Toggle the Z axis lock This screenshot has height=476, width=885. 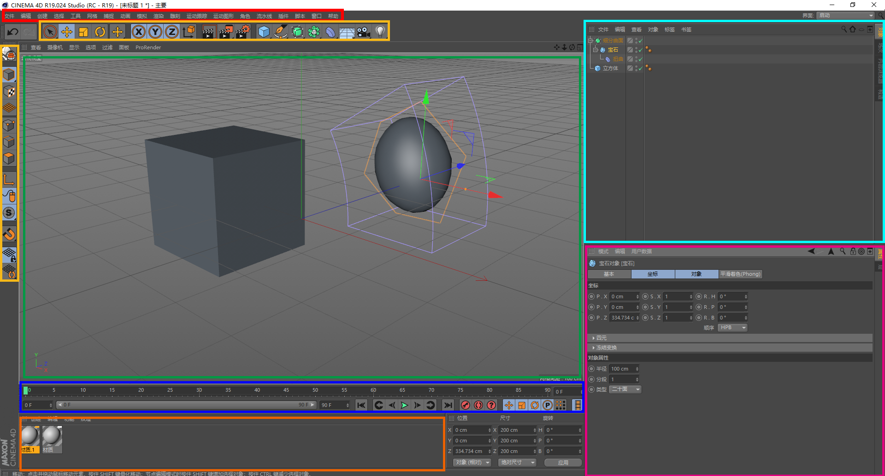[172, 32]
